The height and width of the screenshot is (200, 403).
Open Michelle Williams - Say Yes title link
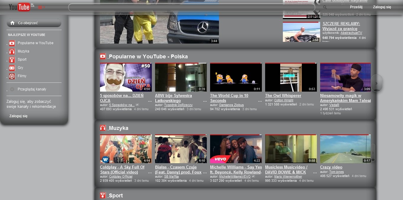[x=236, y=170]
